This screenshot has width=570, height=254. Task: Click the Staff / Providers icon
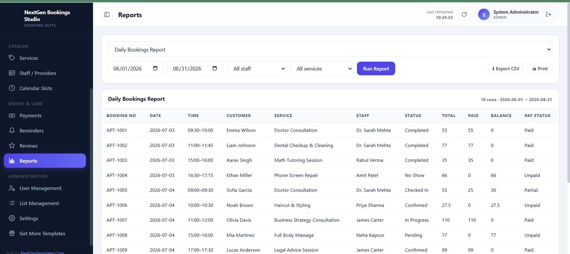12,73
